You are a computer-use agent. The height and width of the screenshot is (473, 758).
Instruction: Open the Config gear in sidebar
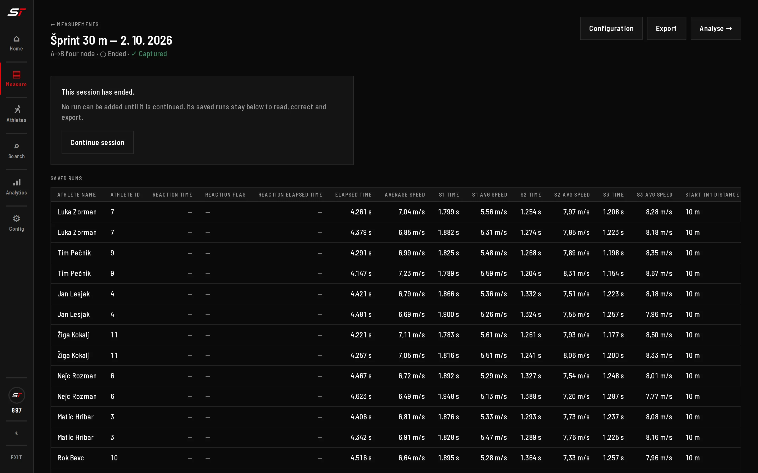click(x=16, y=223)
